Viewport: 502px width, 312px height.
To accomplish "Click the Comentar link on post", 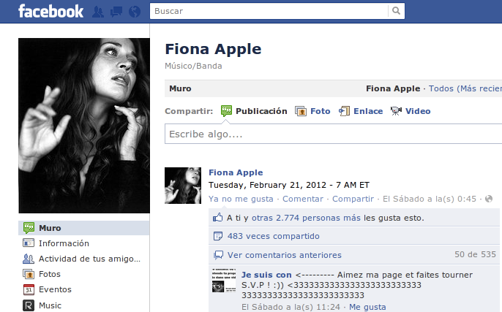I will [x=302, y=199].
